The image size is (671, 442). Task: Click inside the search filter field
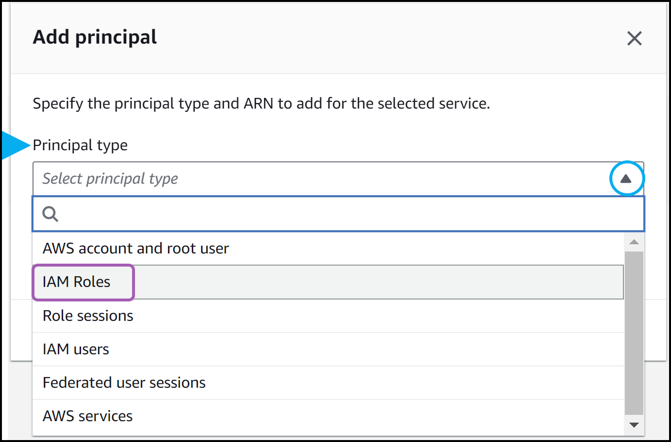point(291,213)
